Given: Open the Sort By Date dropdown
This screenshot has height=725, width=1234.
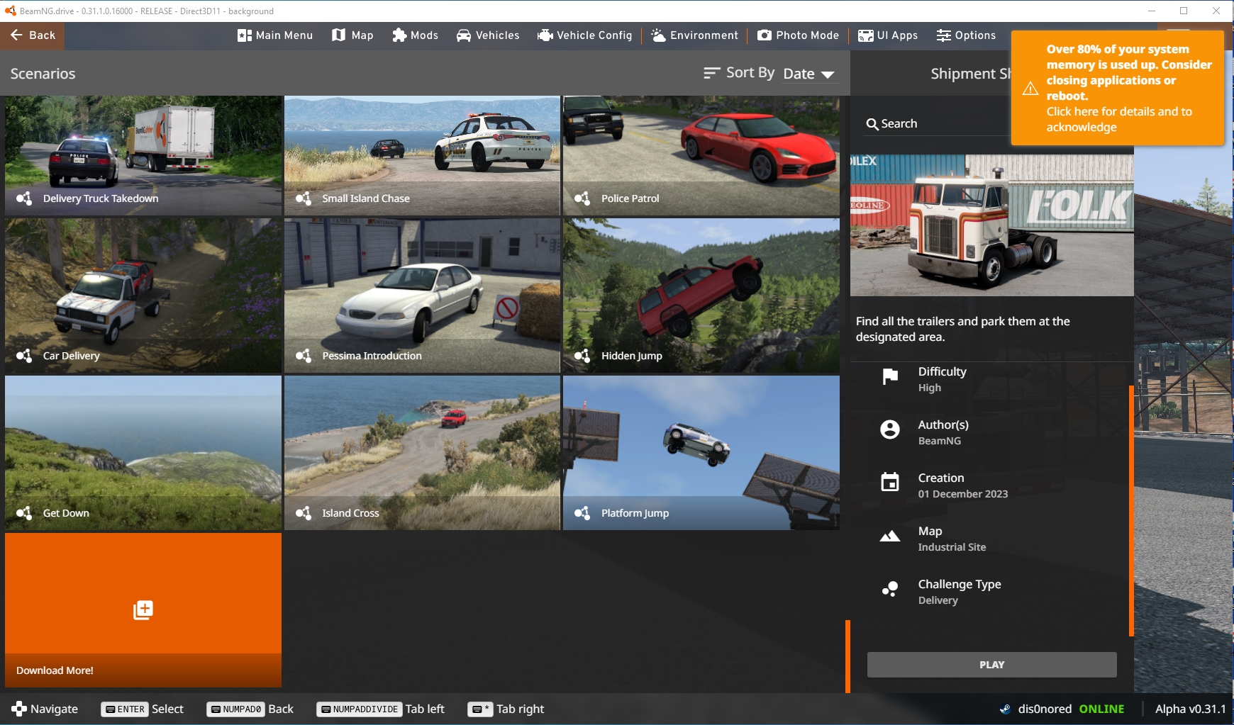Looking at the screenshot, I should [x=808, y=74].
